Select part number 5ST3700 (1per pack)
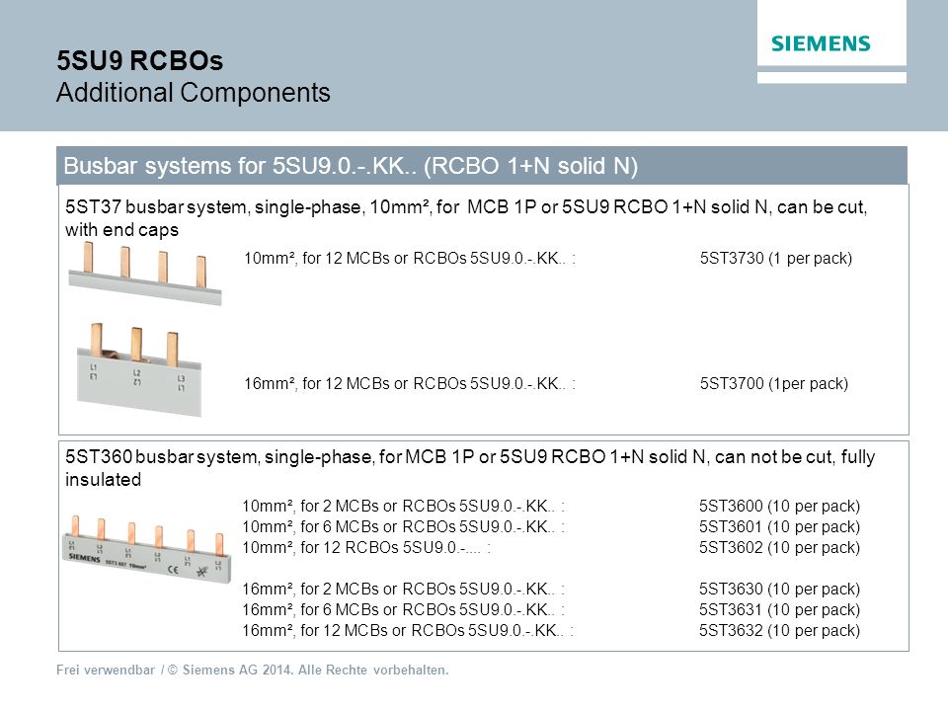 pyautogui.click(x=774, y=383)
